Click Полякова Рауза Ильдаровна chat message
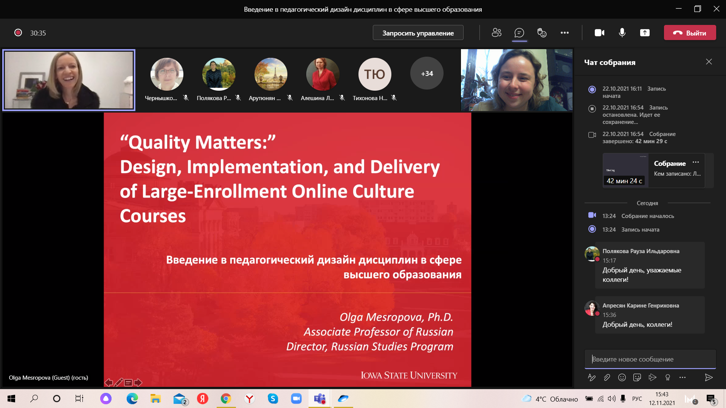Screen dimensions: 726x408 (650, 265)
